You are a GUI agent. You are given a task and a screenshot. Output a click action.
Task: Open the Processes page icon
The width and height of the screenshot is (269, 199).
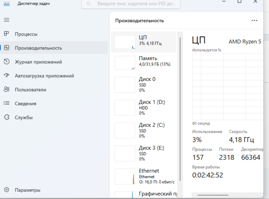tap(6, 34)
